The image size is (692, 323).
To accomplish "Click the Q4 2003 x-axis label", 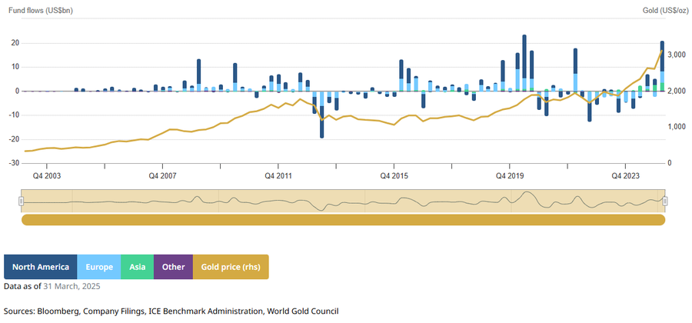I will click(47, 175).
